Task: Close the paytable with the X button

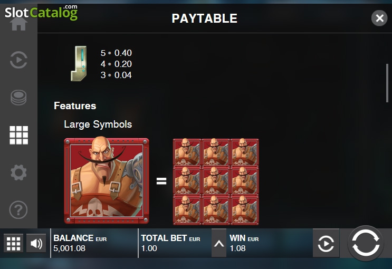Action: (x=379, y=18)
